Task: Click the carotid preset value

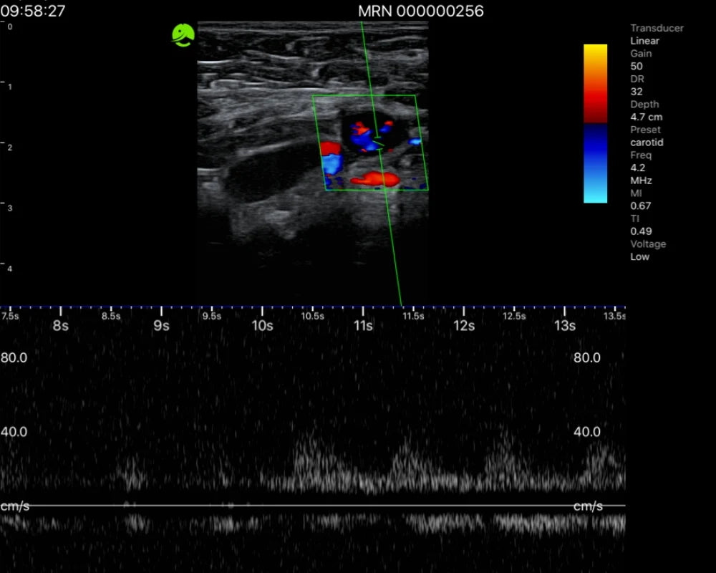Action: [x=647, y=143]
